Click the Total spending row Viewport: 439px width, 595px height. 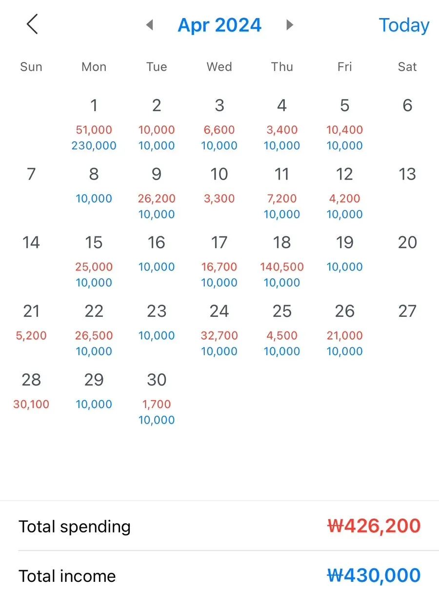click(x=219, y=526)
